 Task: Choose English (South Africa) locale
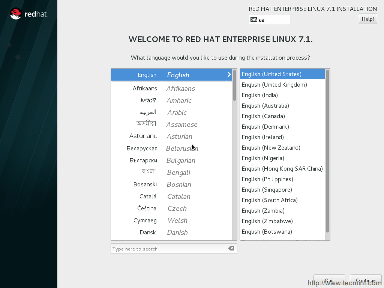283,200
